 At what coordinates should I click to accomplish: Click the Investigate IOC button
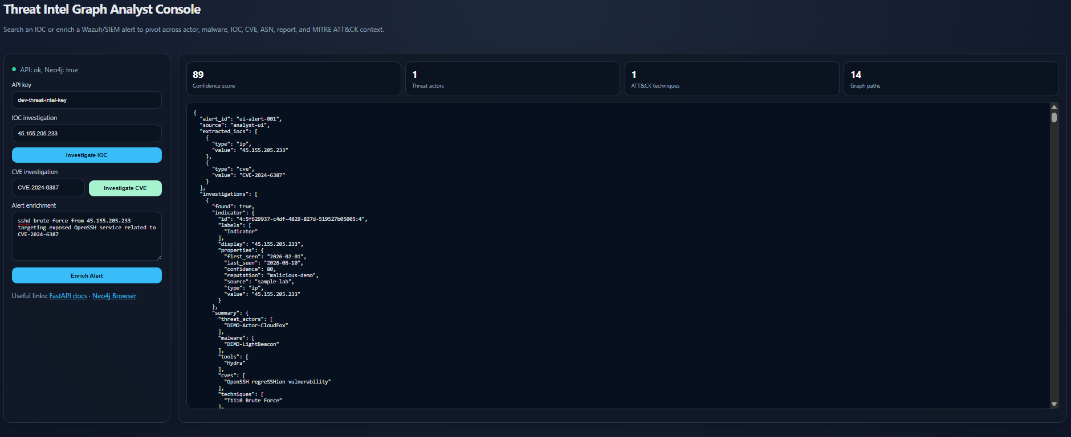click(87, 155)
